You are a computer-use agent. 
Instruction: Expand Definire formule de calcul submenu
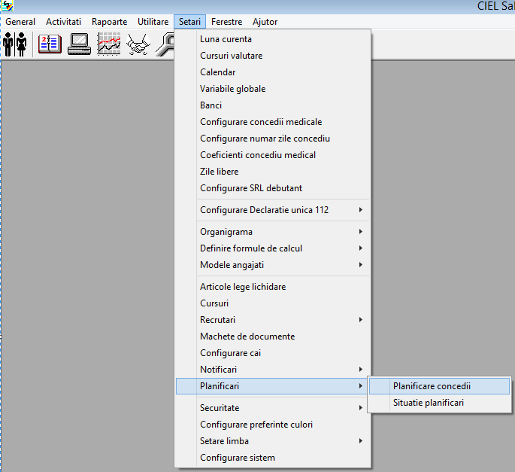(273, 248)
